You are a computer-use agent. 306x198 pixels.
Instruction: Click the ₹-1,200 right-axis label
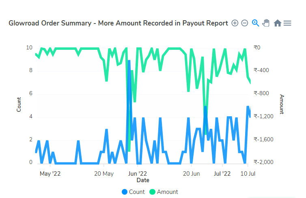pyautogui.click(x=263, y=116)
